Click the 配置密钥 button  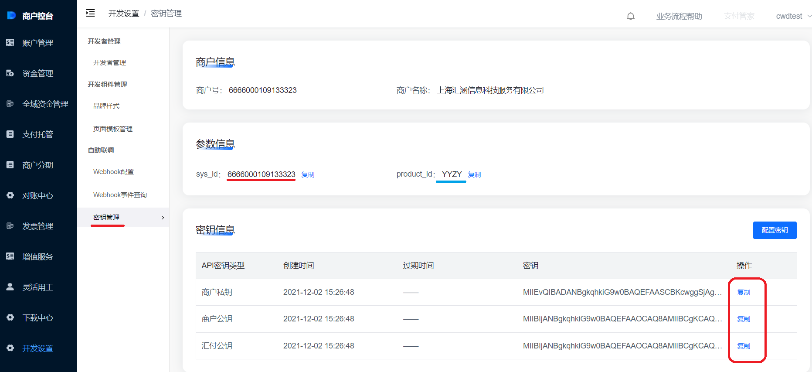click(x=775, y=230)
